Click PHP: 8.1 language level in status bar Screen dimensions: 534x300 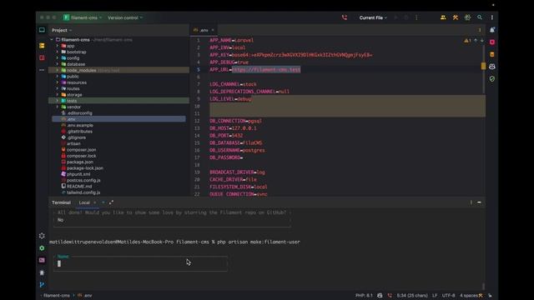pos(364,296)
